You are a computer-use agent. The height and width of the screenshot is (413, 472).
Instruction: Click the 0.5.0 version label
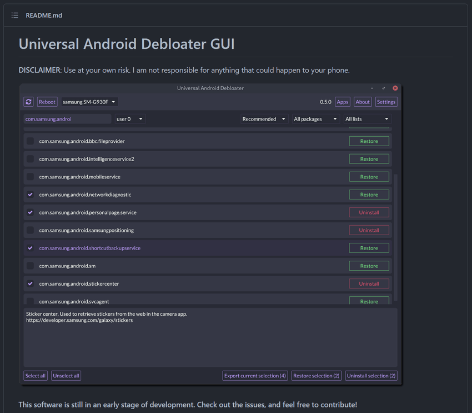click(325, 102)
